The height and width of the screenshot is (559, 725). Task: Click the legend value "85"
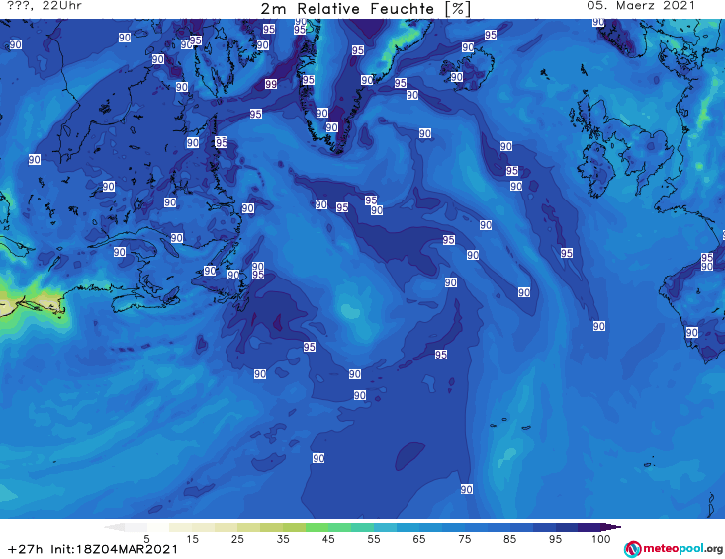point(510,539)
